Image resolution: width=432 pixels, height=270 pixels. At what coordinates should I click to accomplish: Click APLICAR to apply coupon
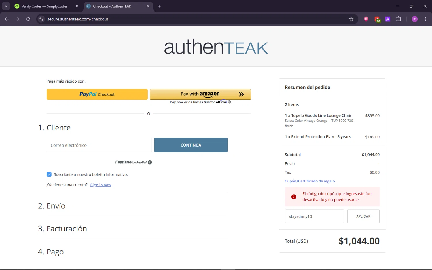click(x=363, y=216)
